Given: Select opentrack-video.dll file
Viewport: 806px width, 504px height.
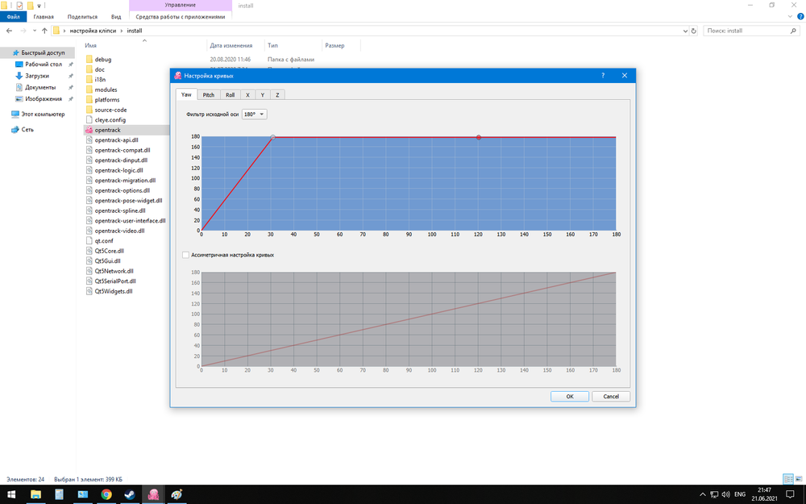Looking at the screenshot, I should coord(119,231).
